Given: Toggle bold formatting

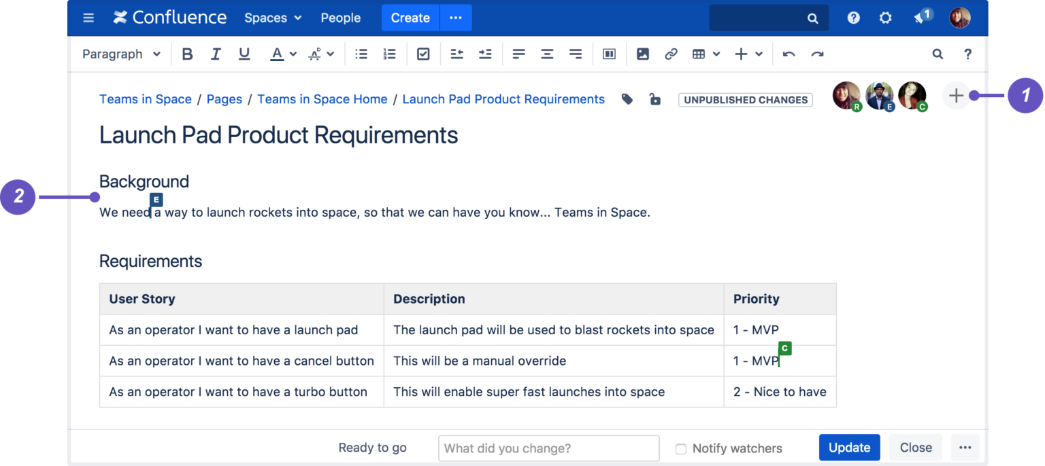Looking at the screenshot, I should (x=187, y=54).
